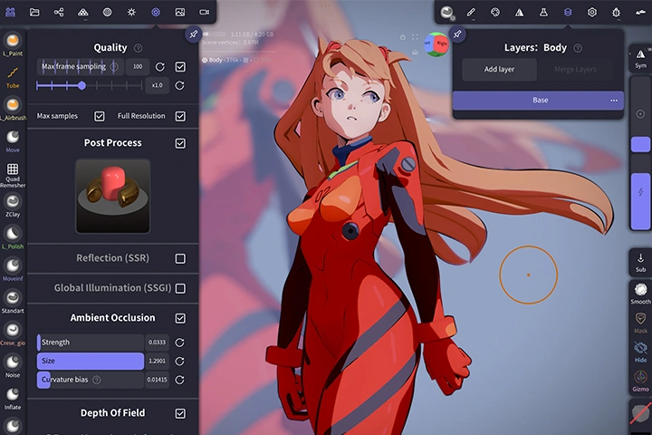Viewport: 652px width, 435px height.
Task: Select the Moveinf brush
Action: tap(13, 270)
